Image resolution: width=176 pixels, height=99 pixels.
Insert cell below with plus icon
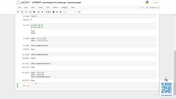pyautogui.click(x=22, y=12)
